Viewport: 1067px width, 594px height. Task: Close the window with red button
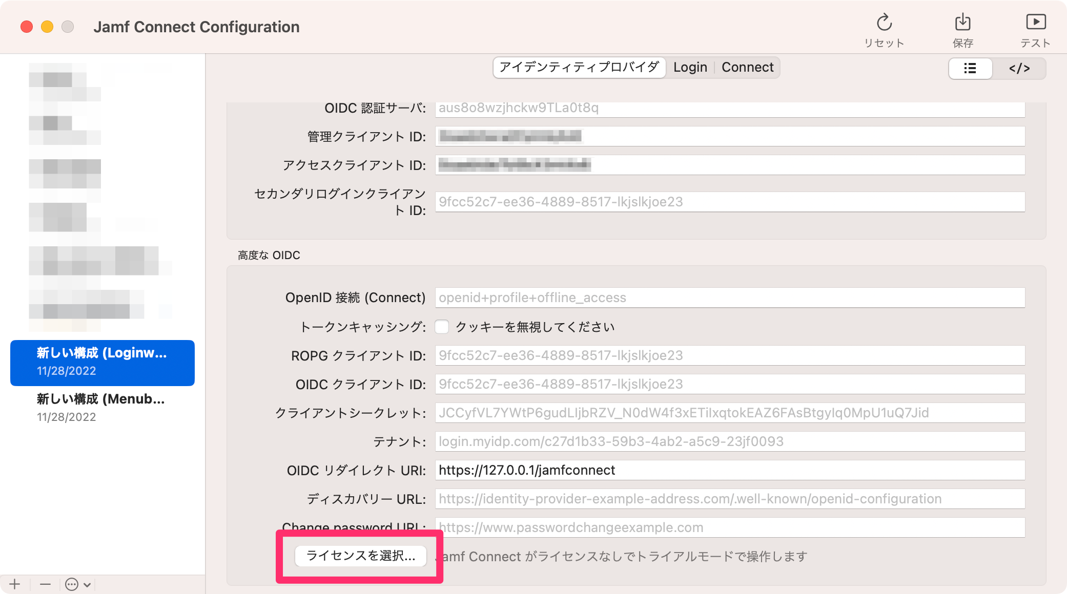click(27, 27)
